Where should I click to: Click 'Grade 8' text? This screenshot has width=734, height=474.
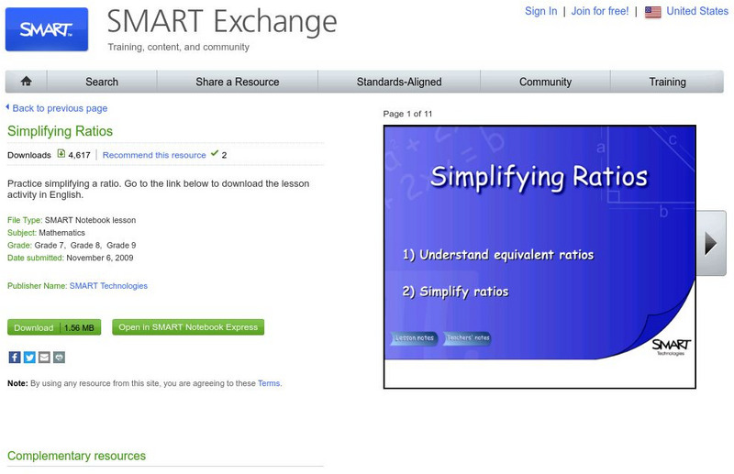pyautogui.click(x=85, y=245)
